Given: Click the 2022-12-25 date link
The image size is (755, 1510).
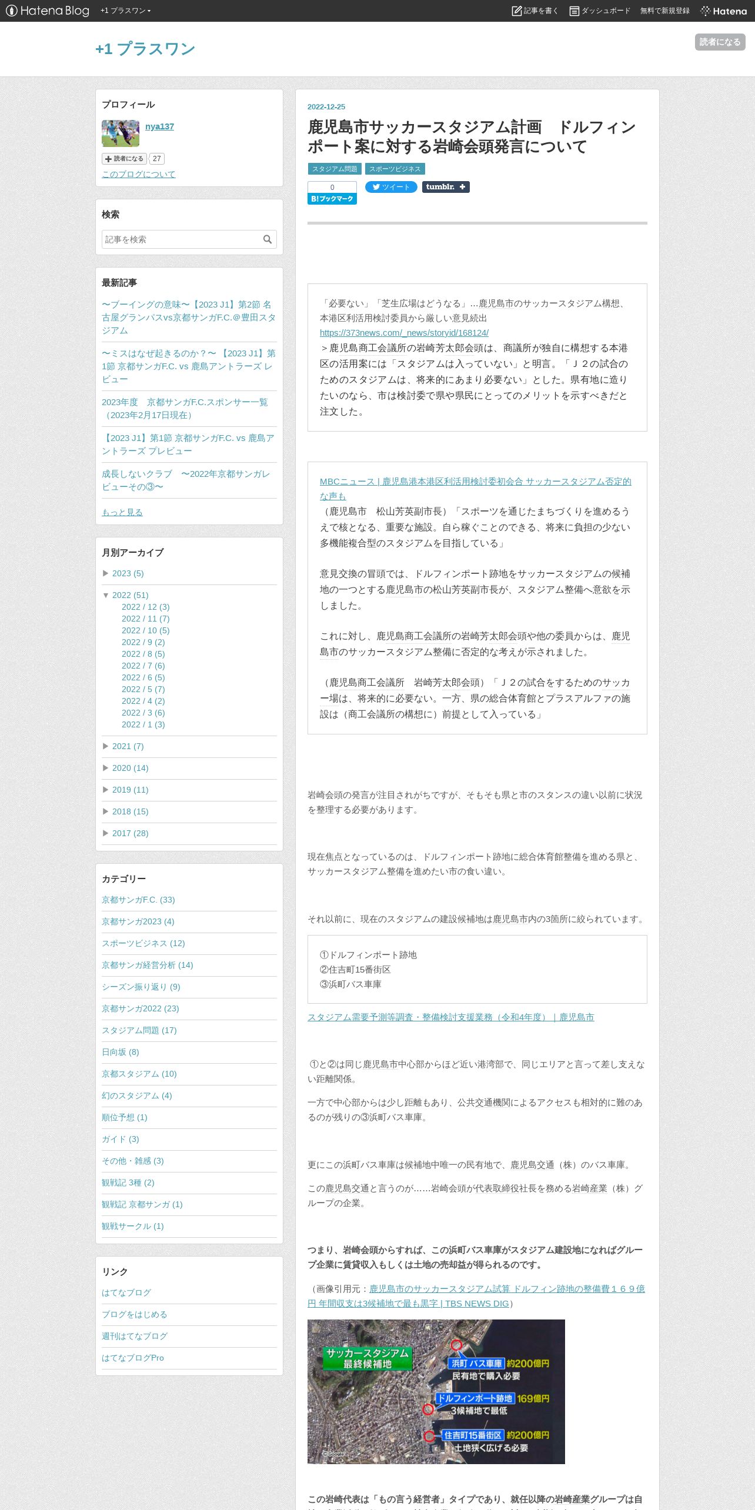Looking at the screenshot, I should tap(326, 107).
